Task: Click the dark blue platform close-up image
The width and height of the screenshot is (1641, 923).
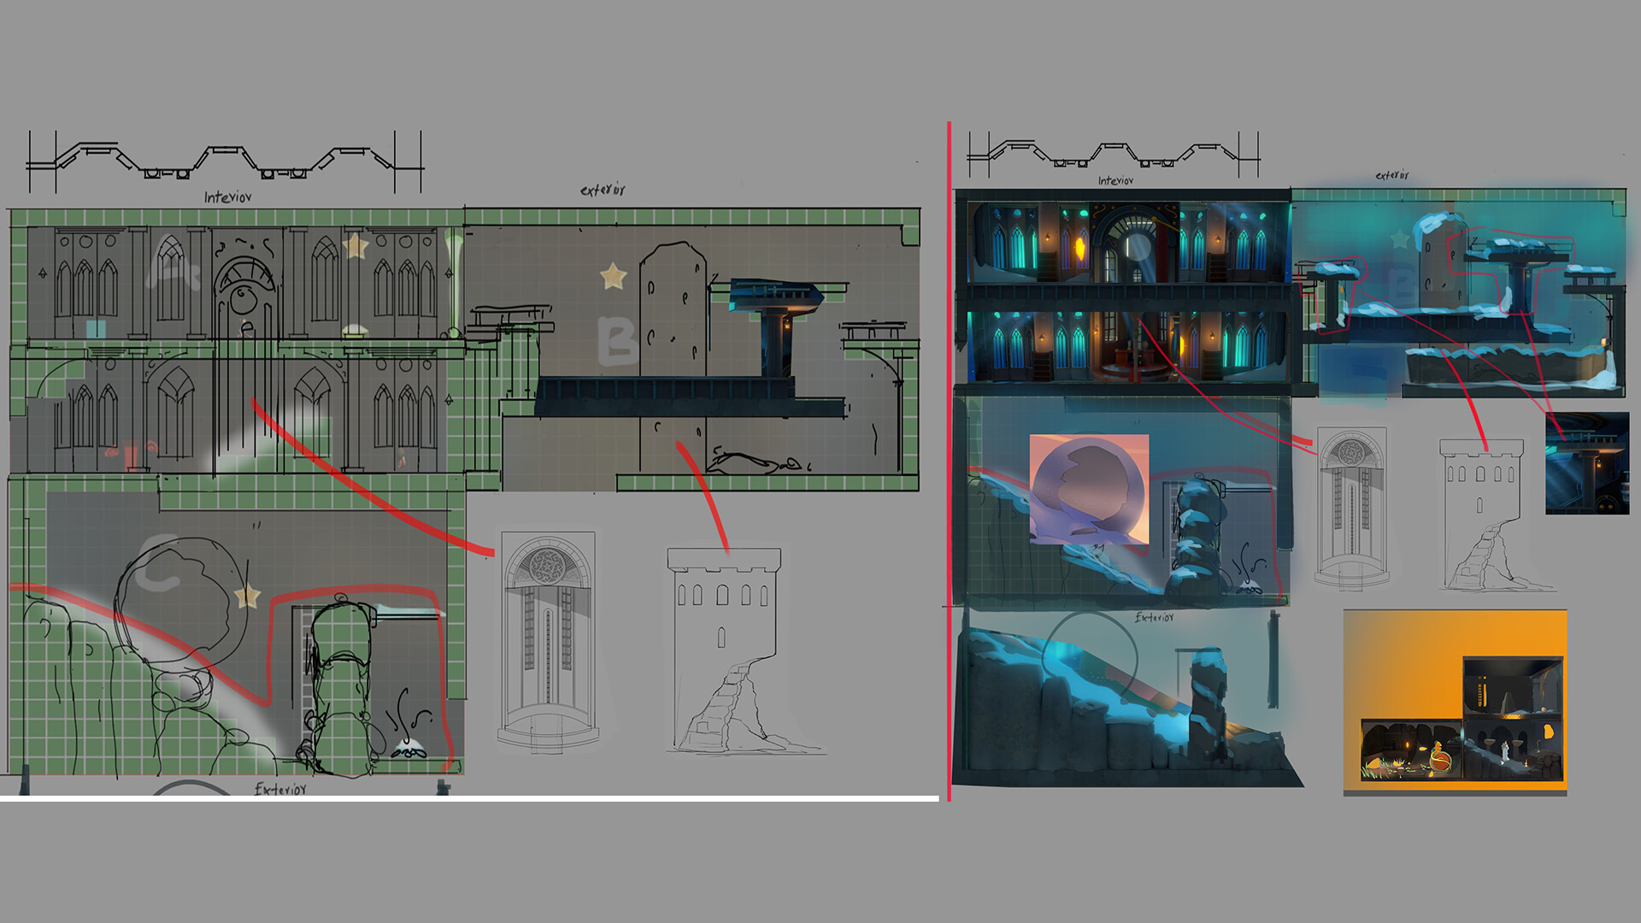Action: [x=1587, y=463]
